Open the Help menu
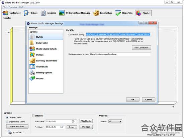 click(22, 7)
